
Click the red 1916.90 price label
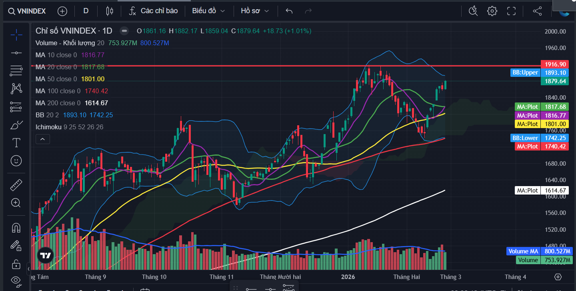click(x=554, y=64)
